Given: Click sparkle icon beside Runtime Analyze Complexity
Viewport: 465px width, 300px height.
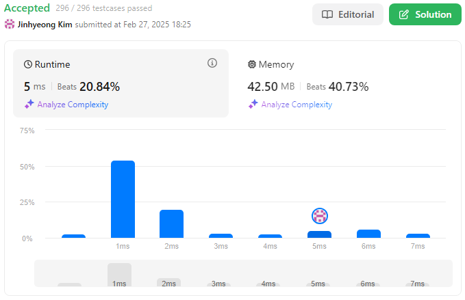Looking at the screenshot, I should tap(29, 104).
